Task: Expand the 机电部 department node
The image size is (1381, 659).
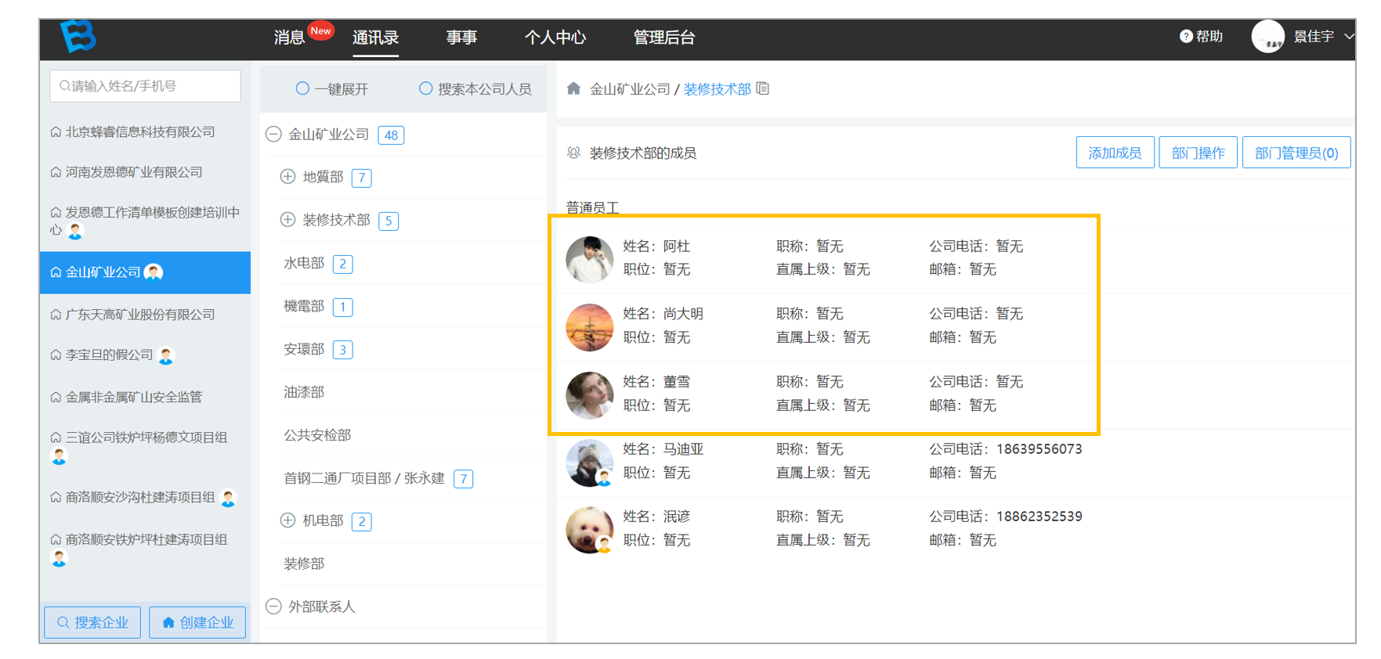Action: pos(287,520)
